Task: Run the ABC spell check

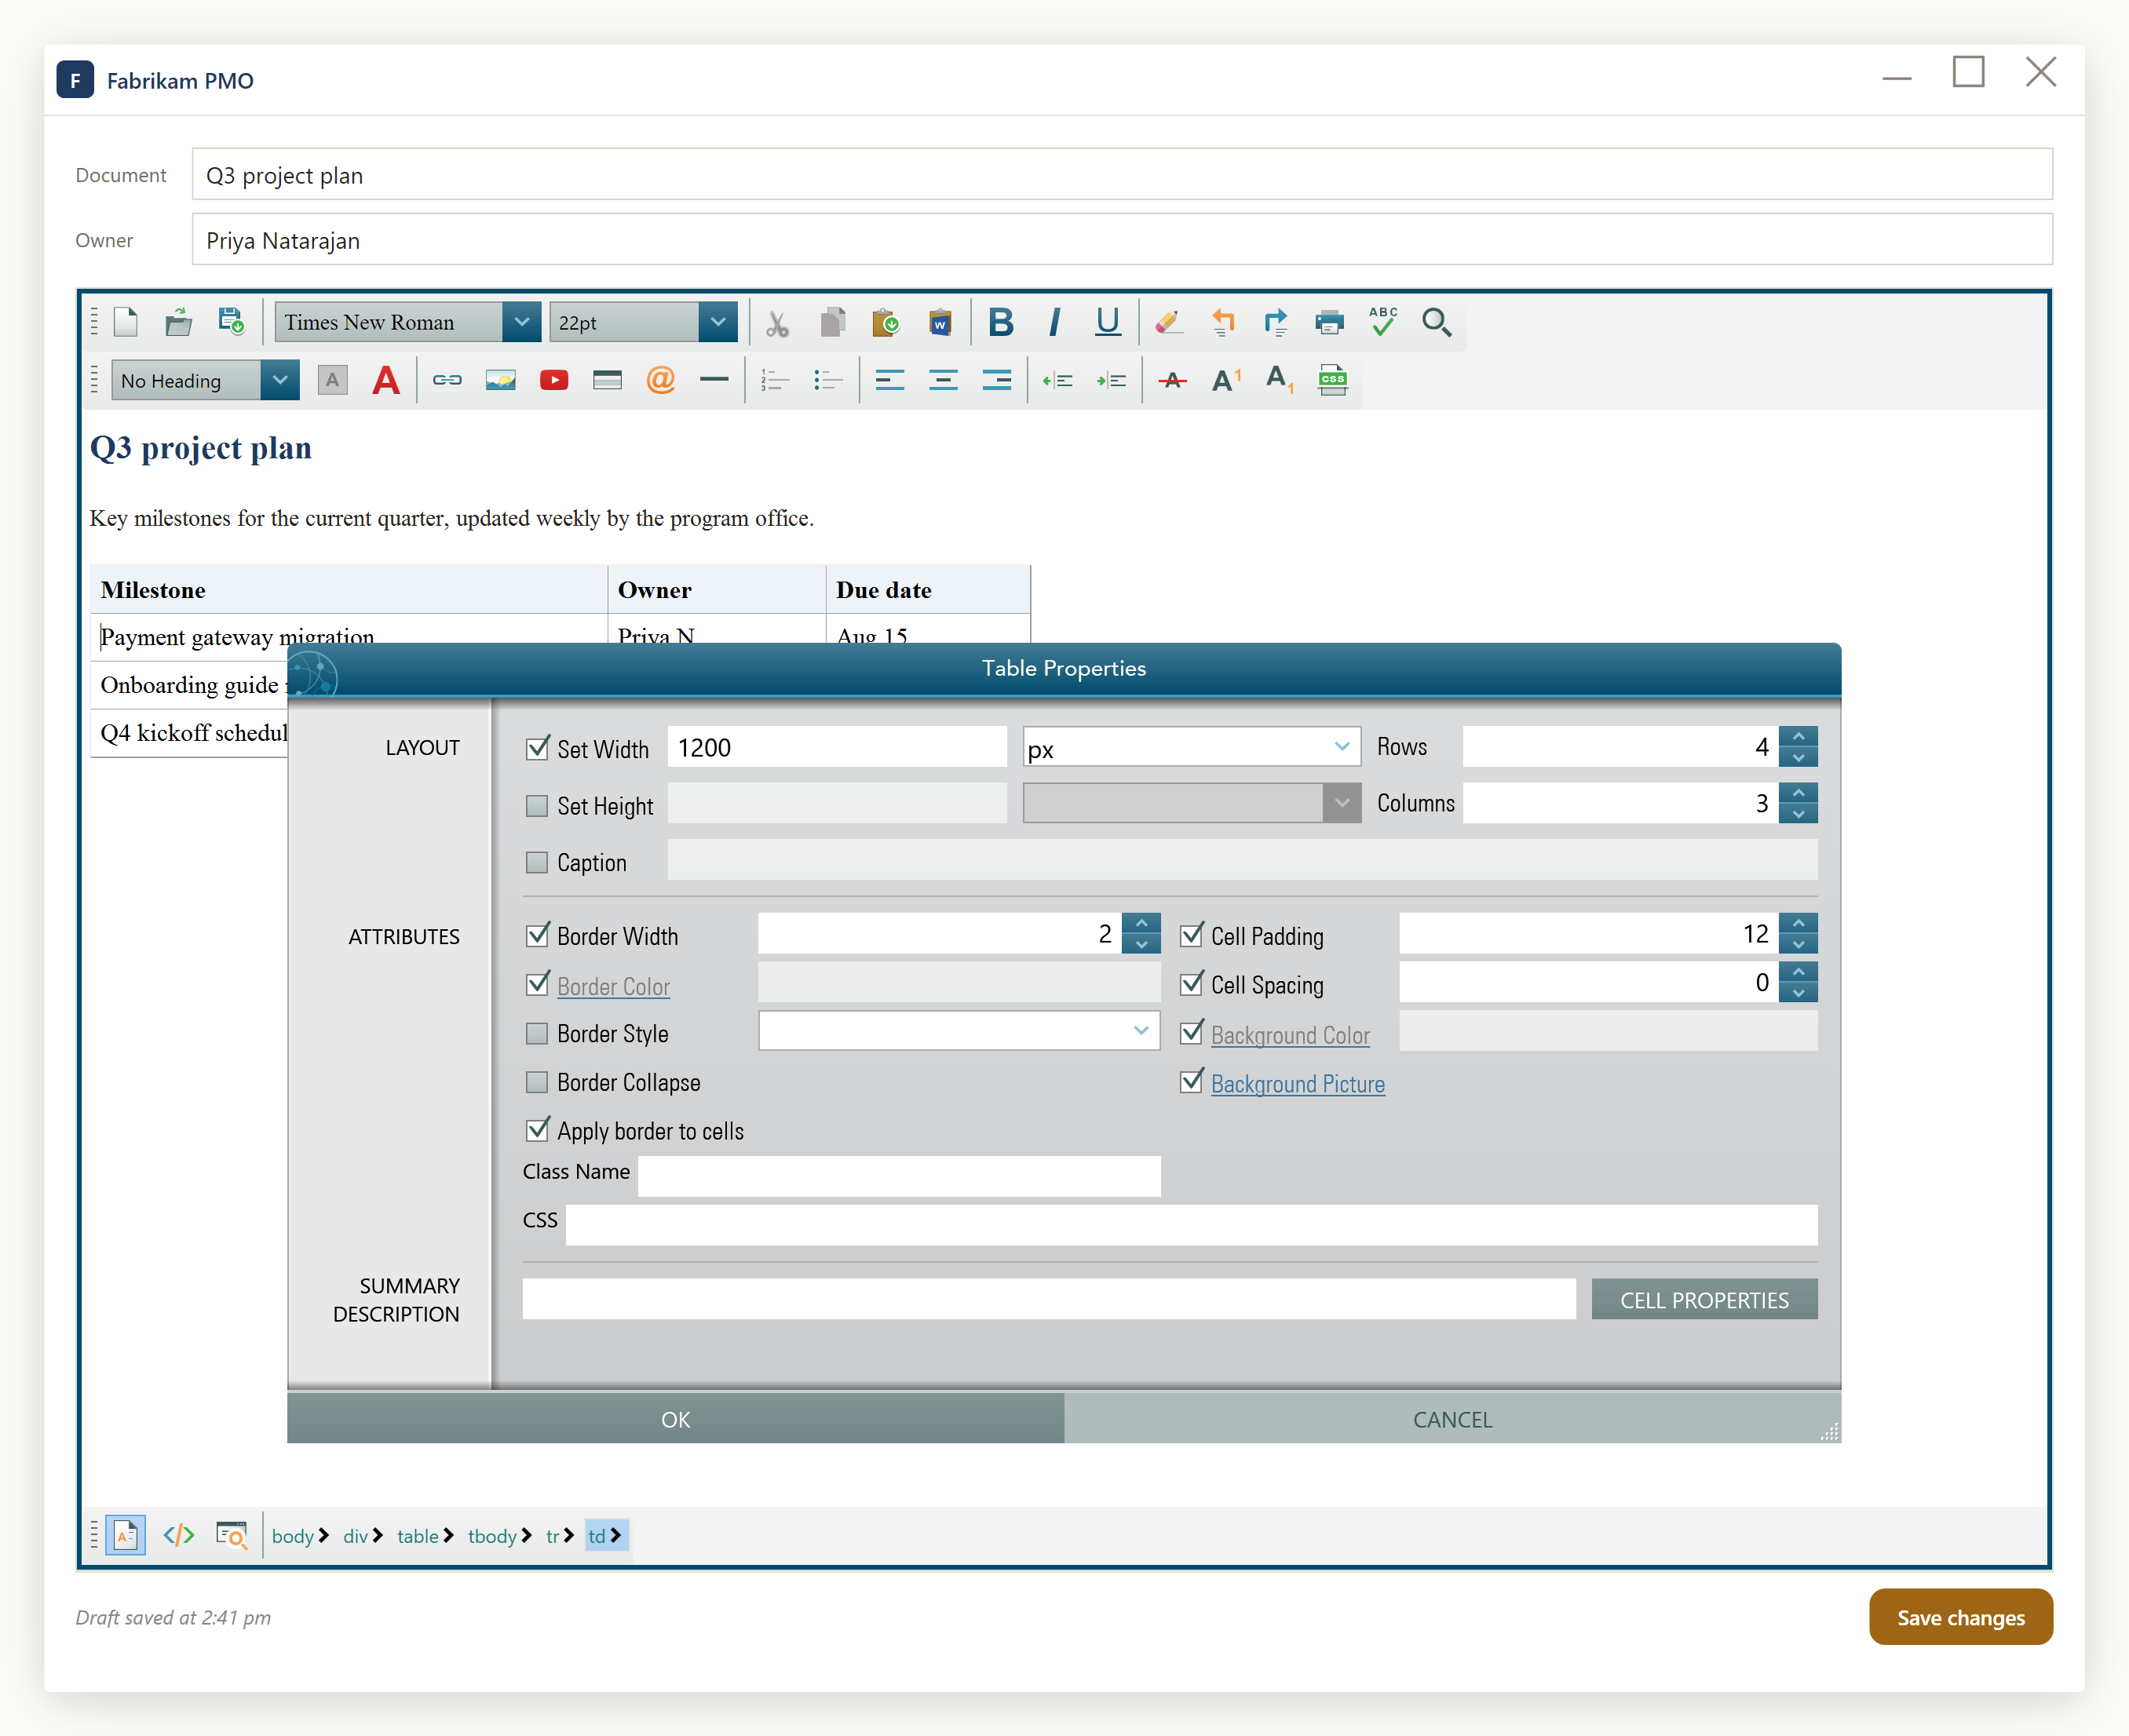Action: pos(1384,322)
